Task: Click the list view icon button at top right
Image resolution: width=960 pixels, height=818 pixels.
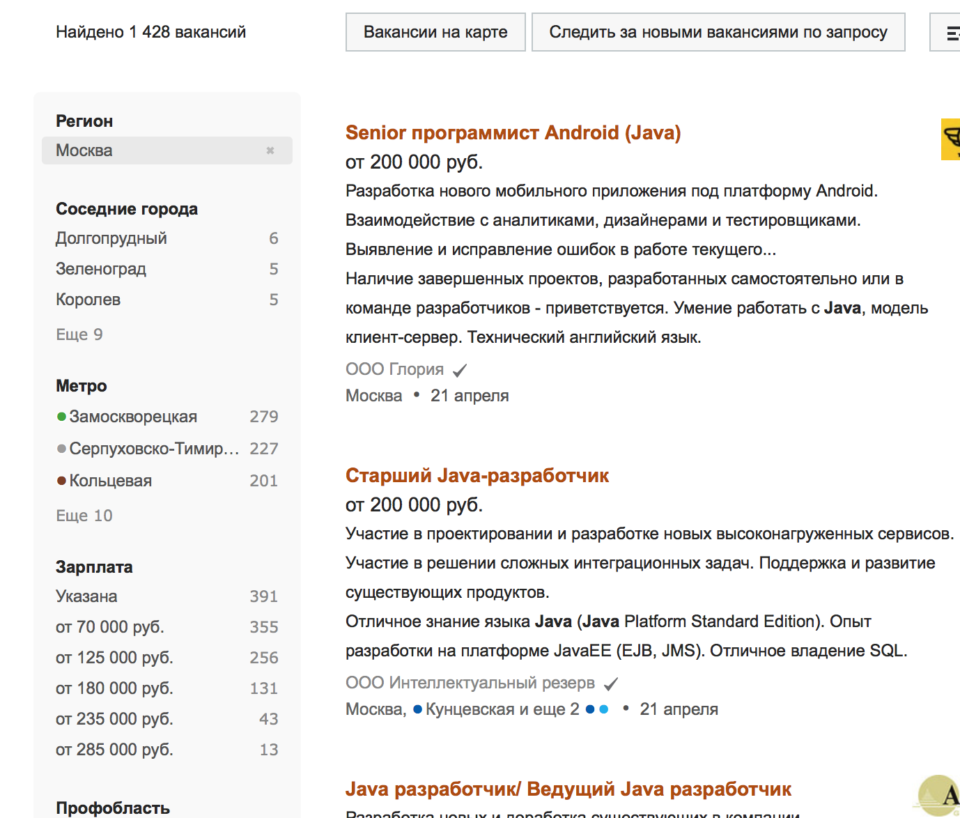Action: pyautogui.click(x=946, y=32)
